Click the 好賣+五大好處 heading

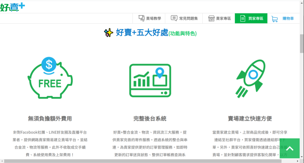point(142,33)
